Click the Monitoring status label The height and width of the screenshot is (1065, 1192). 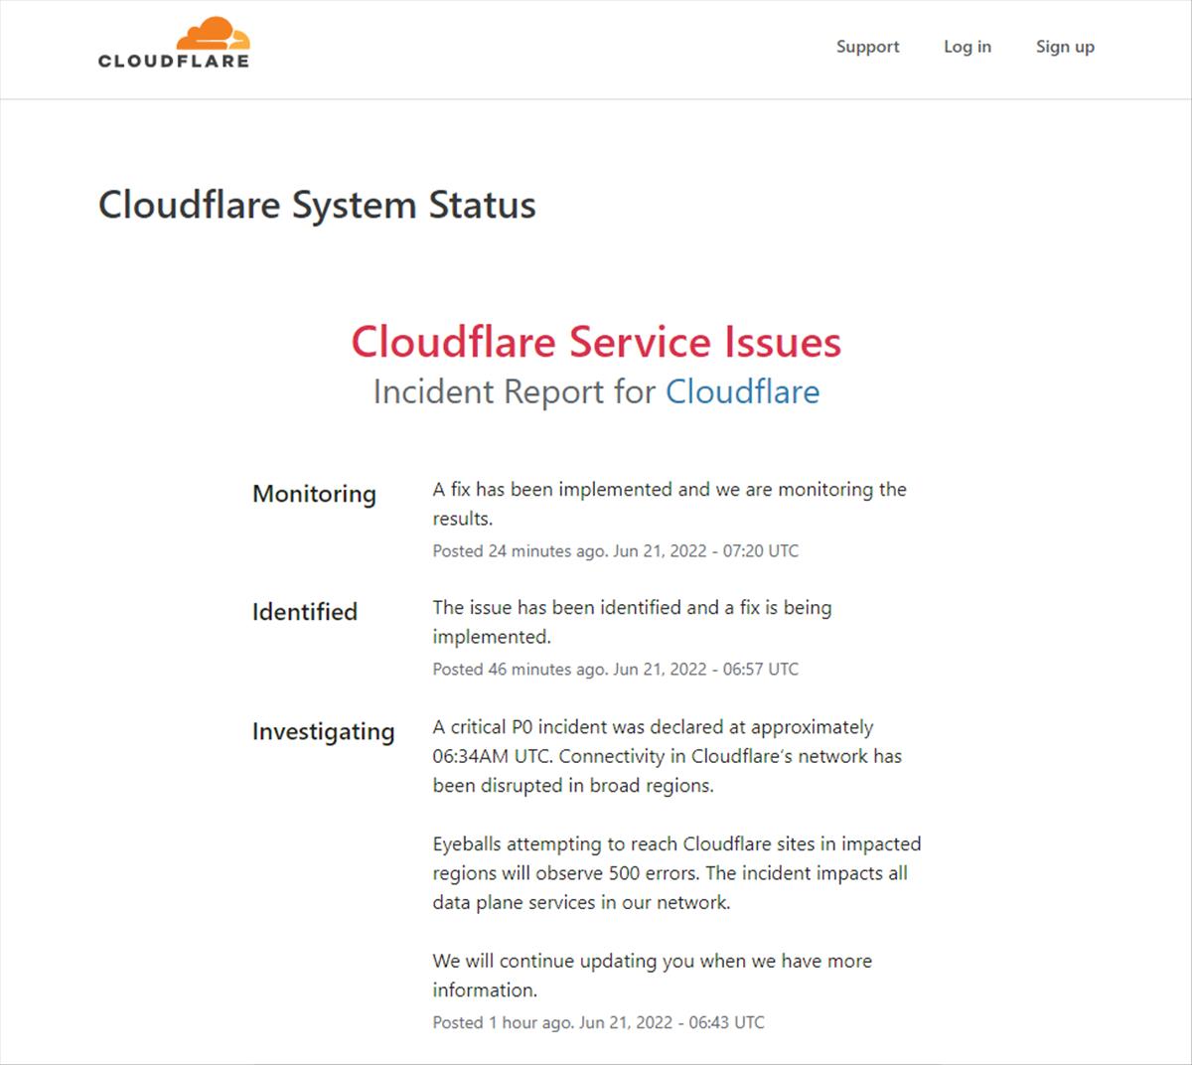tap(314, 494)
